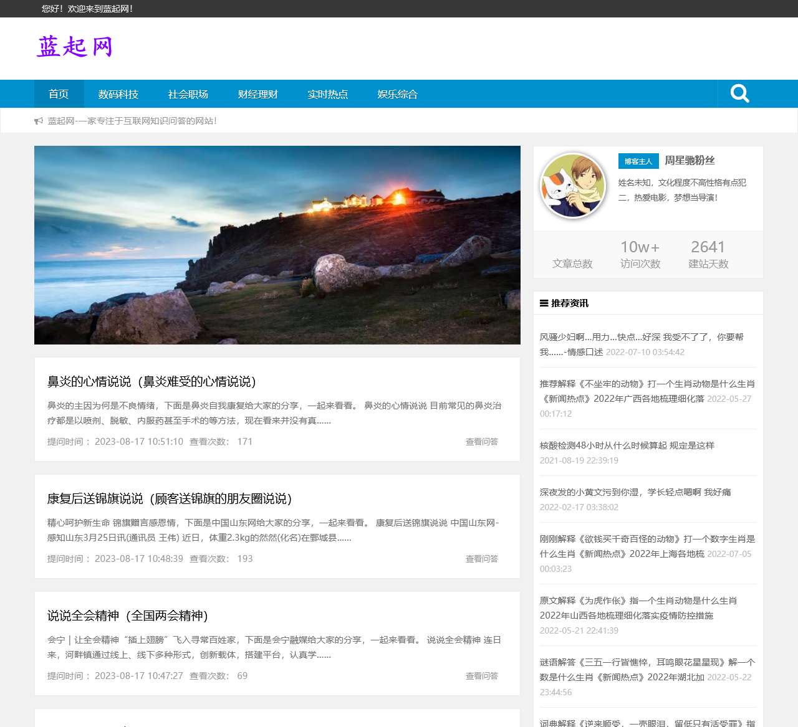Viewport: 798px width, 727px height.
Task: Click the view count 193
Action: [245, 559]
